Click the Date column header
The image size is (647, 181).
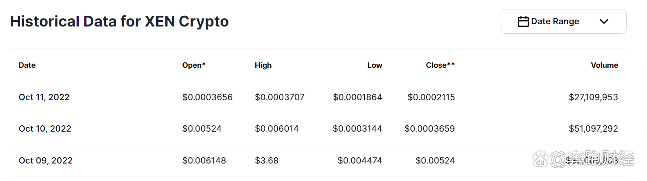click(27, 65)
